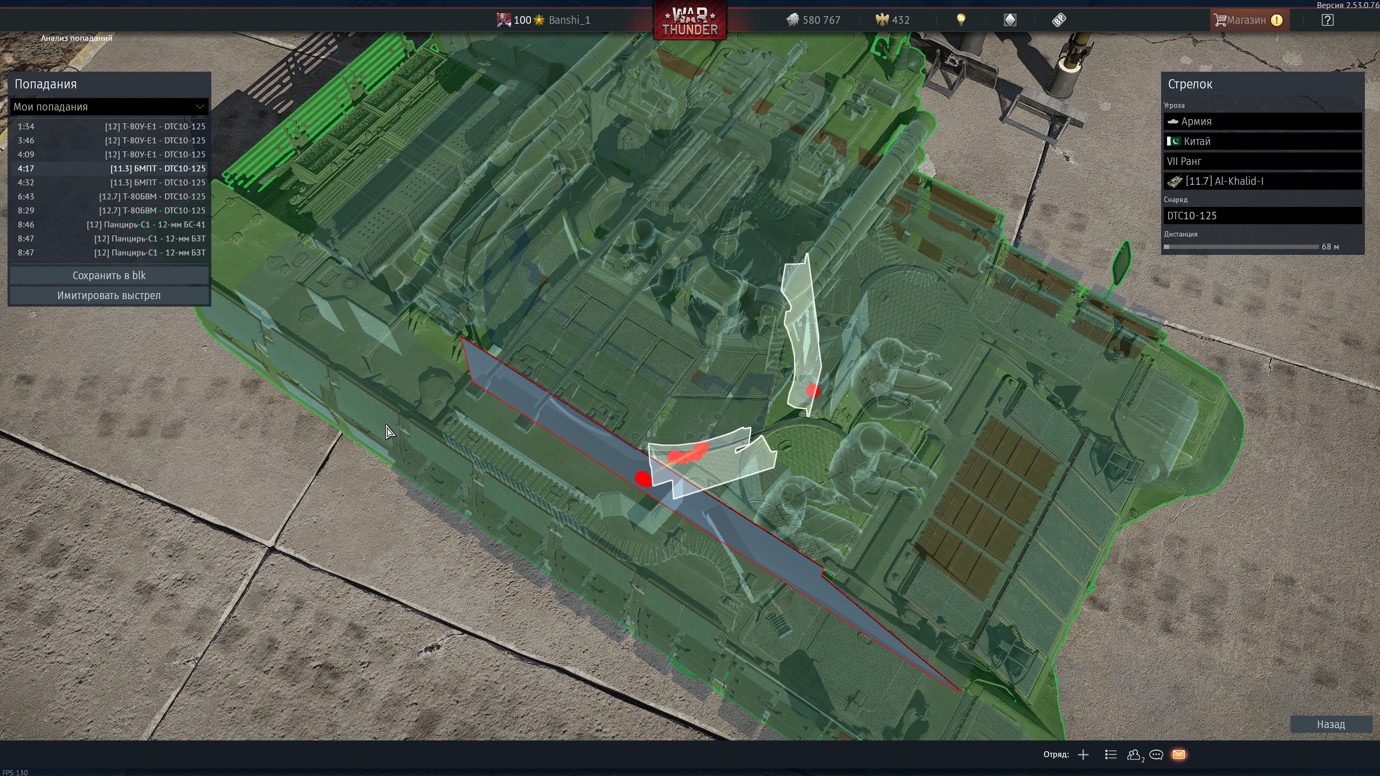Viewport: 1380px width, 776px height.
Task: Select the 6:43 Т-80БВМ hit entry
Action: [109, 197]
